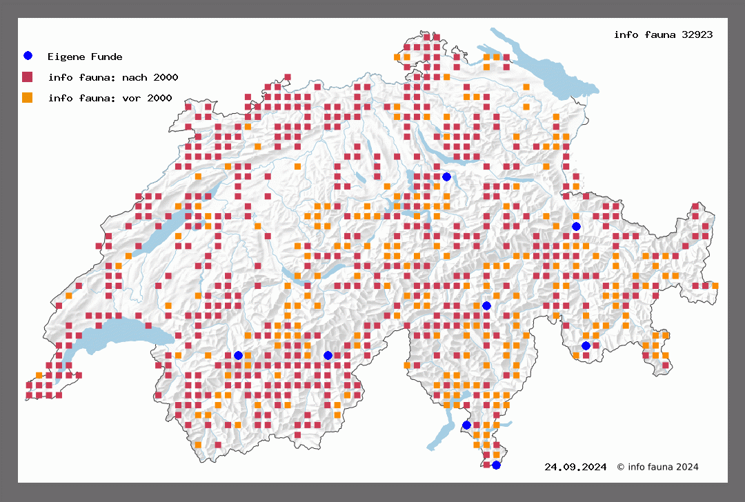The height and width of the screenshot is (502, 745).
Task: Click the westernmost blue dot on the map
Action: click(x=238, y=355)
